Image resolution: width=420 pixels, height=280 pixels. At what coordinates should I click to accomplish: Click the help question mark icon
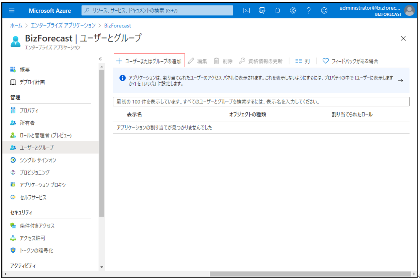pyautogui.click(x=309, y=10)
